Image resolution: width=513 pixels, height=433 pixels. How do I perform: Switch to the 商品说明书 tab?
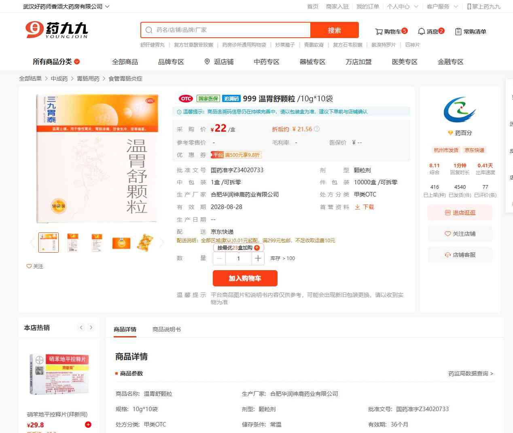pos(166,329)
